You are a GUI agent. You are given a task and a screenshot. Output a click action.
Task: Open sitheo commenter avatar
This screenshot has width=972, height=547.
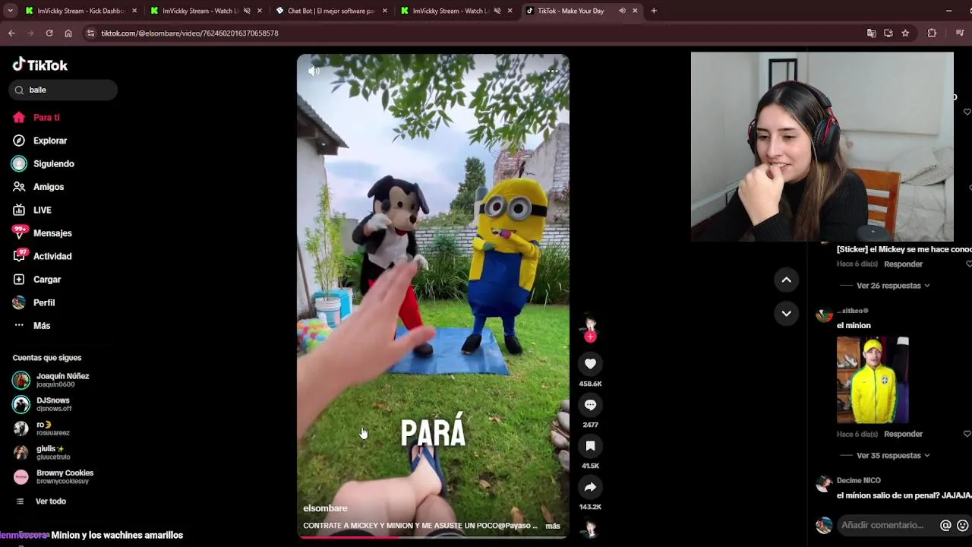coord(824,315)
